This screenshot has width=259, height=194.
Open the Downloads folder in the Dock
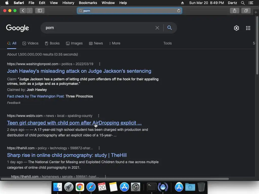click(190, 187)
